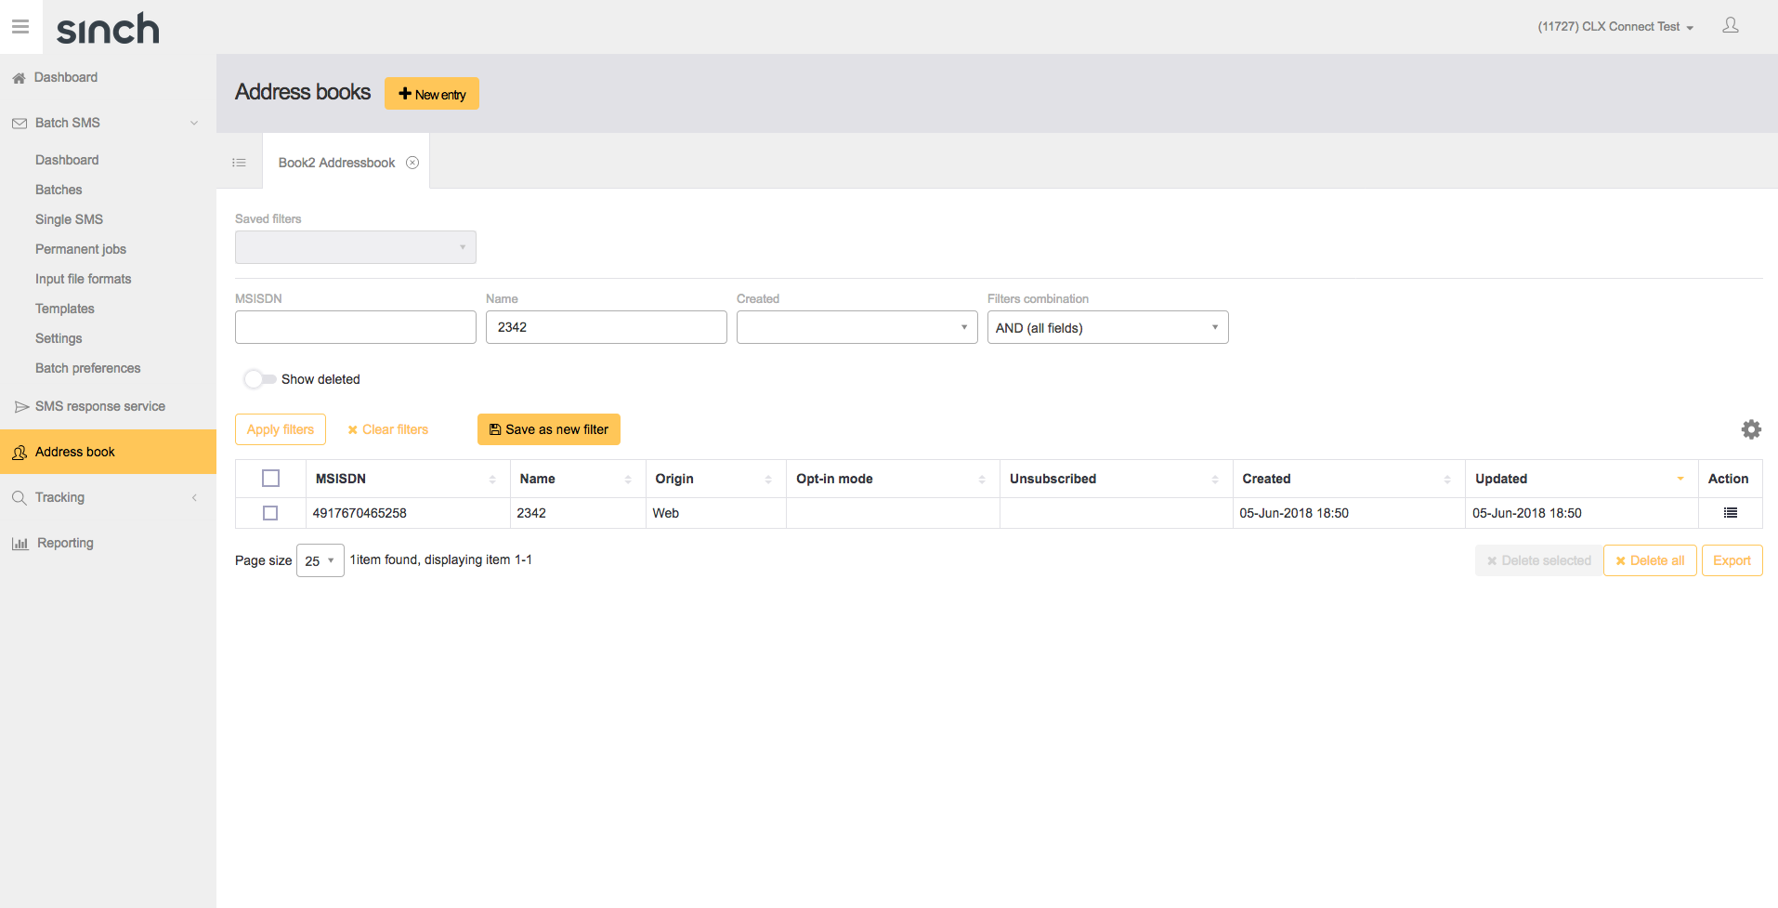The image size is (1778, 908).
Task: Toggle the Show deleted switch
Action: (x=259, y=379)
